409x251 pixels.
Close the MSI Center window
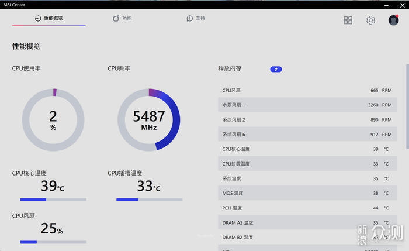tap(402, 5)
